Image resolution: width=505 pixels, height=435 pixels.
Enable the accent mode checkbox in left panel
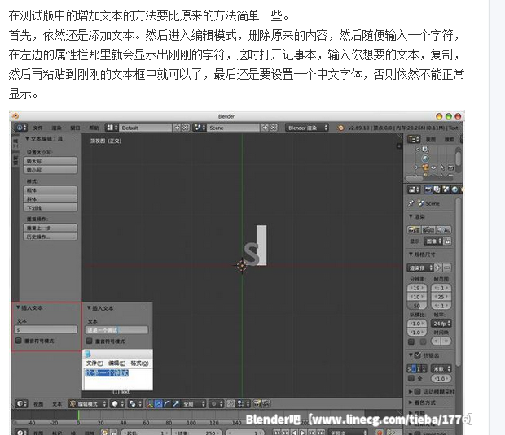[x=19, y=341]
